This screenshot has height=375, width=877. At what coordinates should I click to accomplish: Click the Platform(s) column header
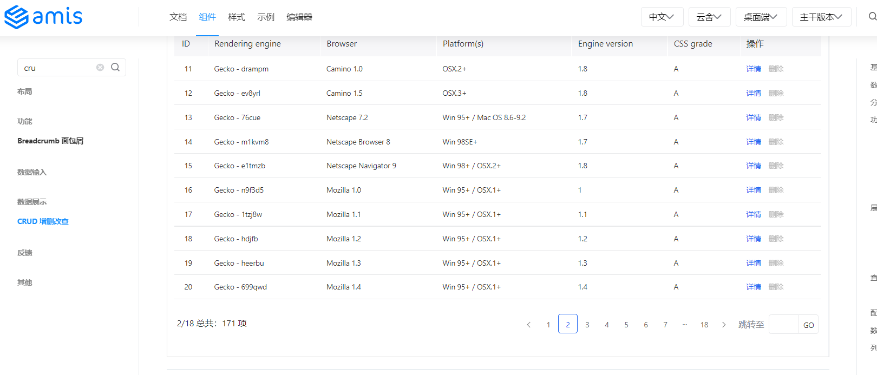pyautogui.click(x=463, y=44)
